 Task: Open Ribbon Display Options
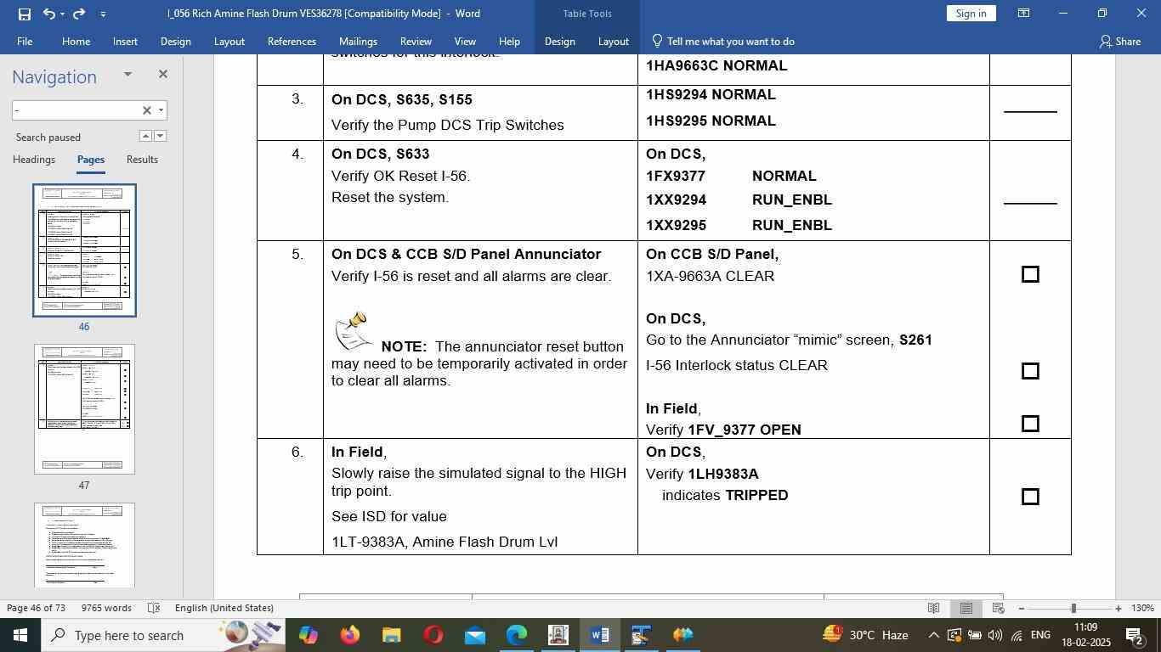(1024, 13)
